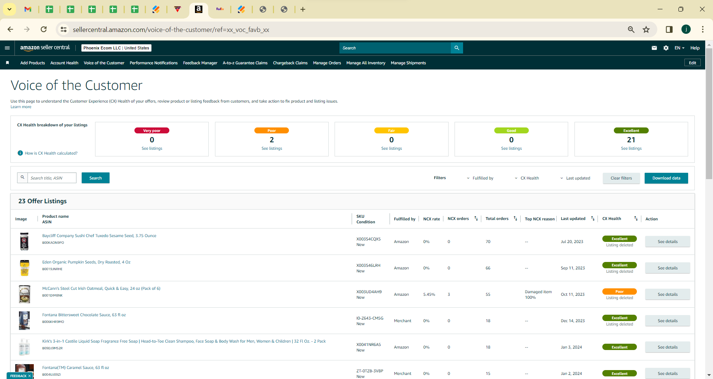Click the CX Health info icon
Viewport: 713px width, 379px height.
tap(20, 153)
